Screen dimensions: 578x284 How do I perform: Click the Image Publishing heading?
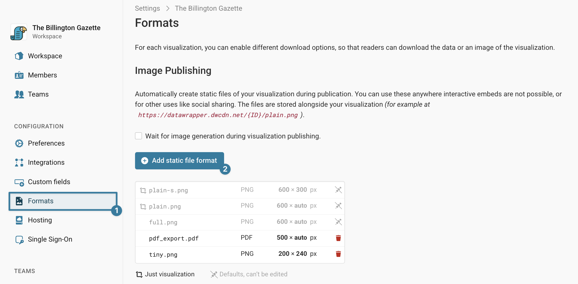(x=173, y=71)
